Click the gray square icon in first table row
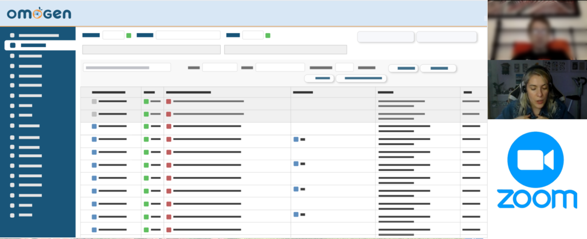587x239 pixels. click(95, 101)
